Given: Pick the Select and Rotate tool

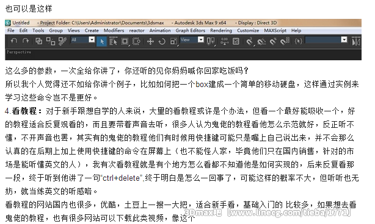Looking at the screenshot, I should click(162, 41).
